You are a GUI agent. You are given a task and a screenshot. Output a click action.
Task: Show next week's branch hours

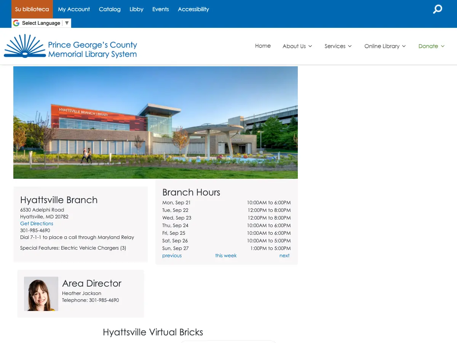[x=284, y=256]
